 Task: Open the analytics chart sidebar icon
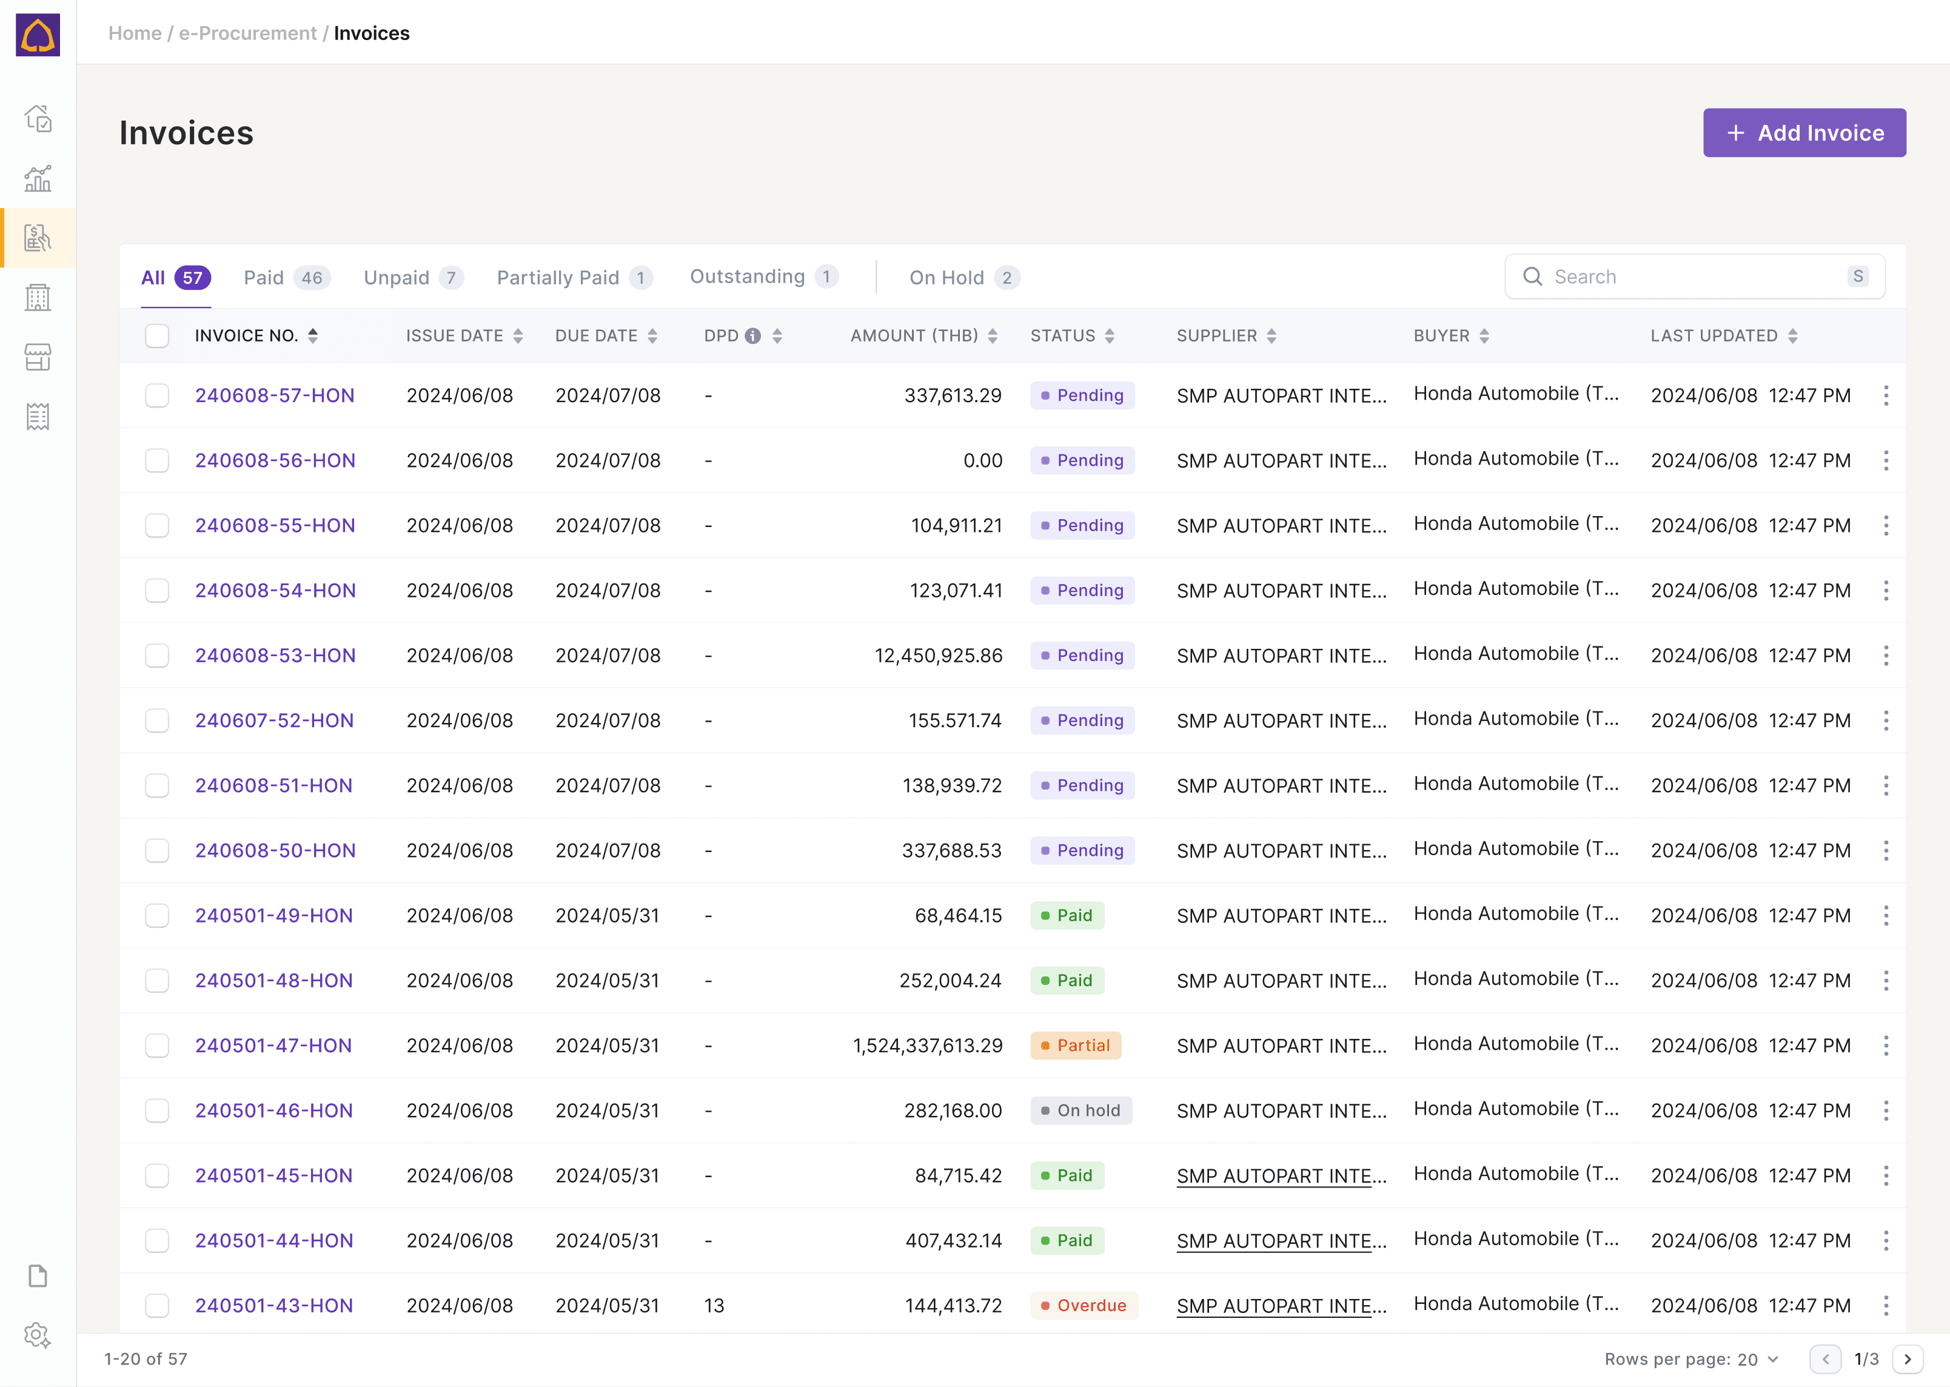38,178
